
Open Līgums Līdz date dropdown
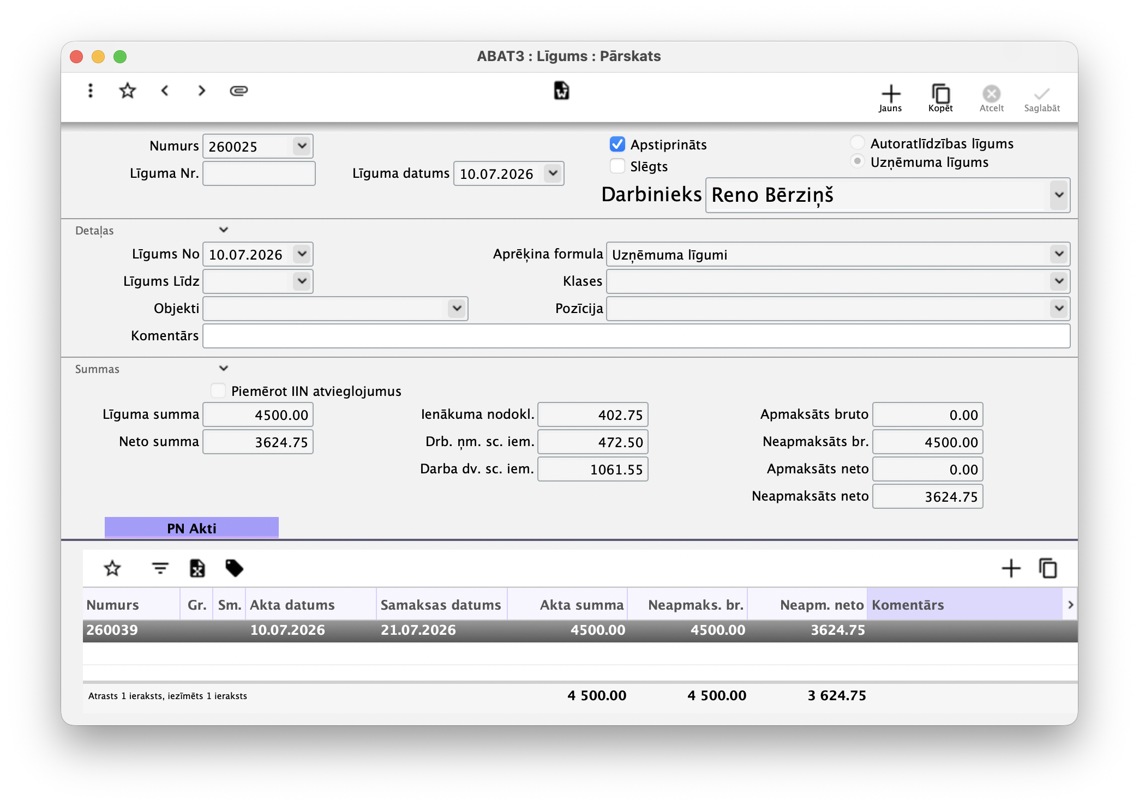302,281
